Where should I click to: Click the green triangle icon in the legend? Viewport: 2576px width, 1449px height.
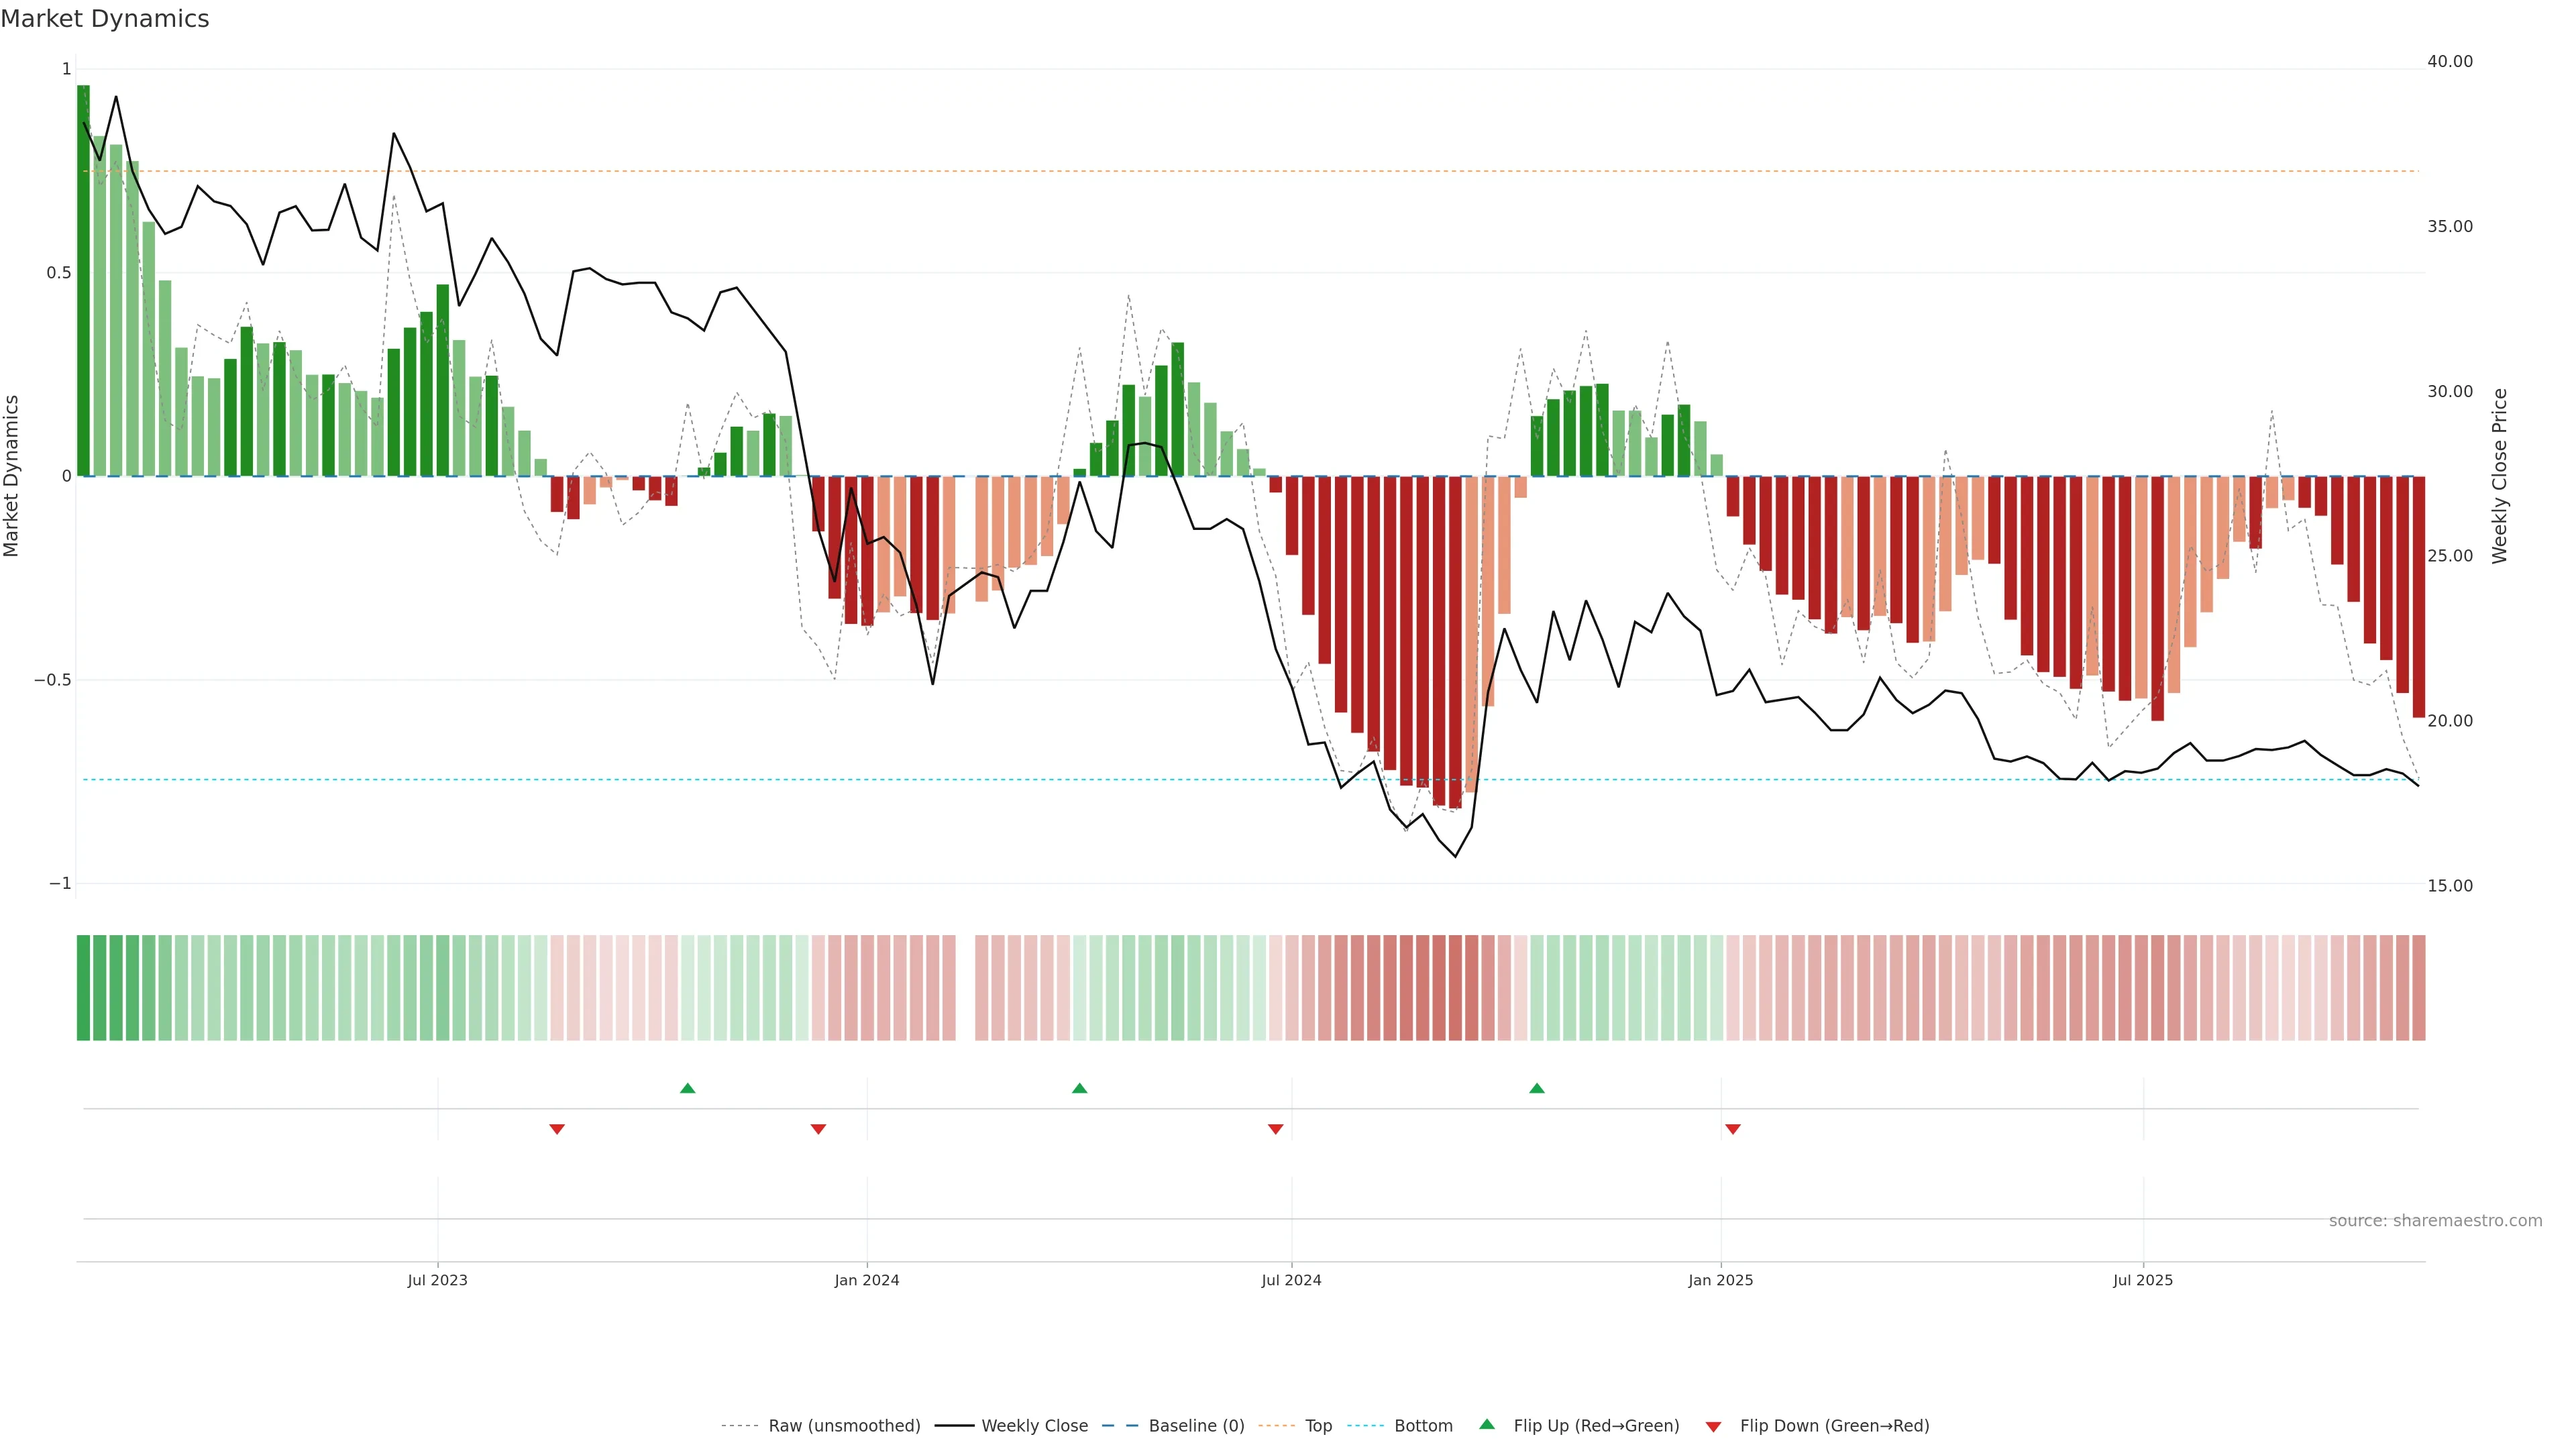tap(1487, 1424)
